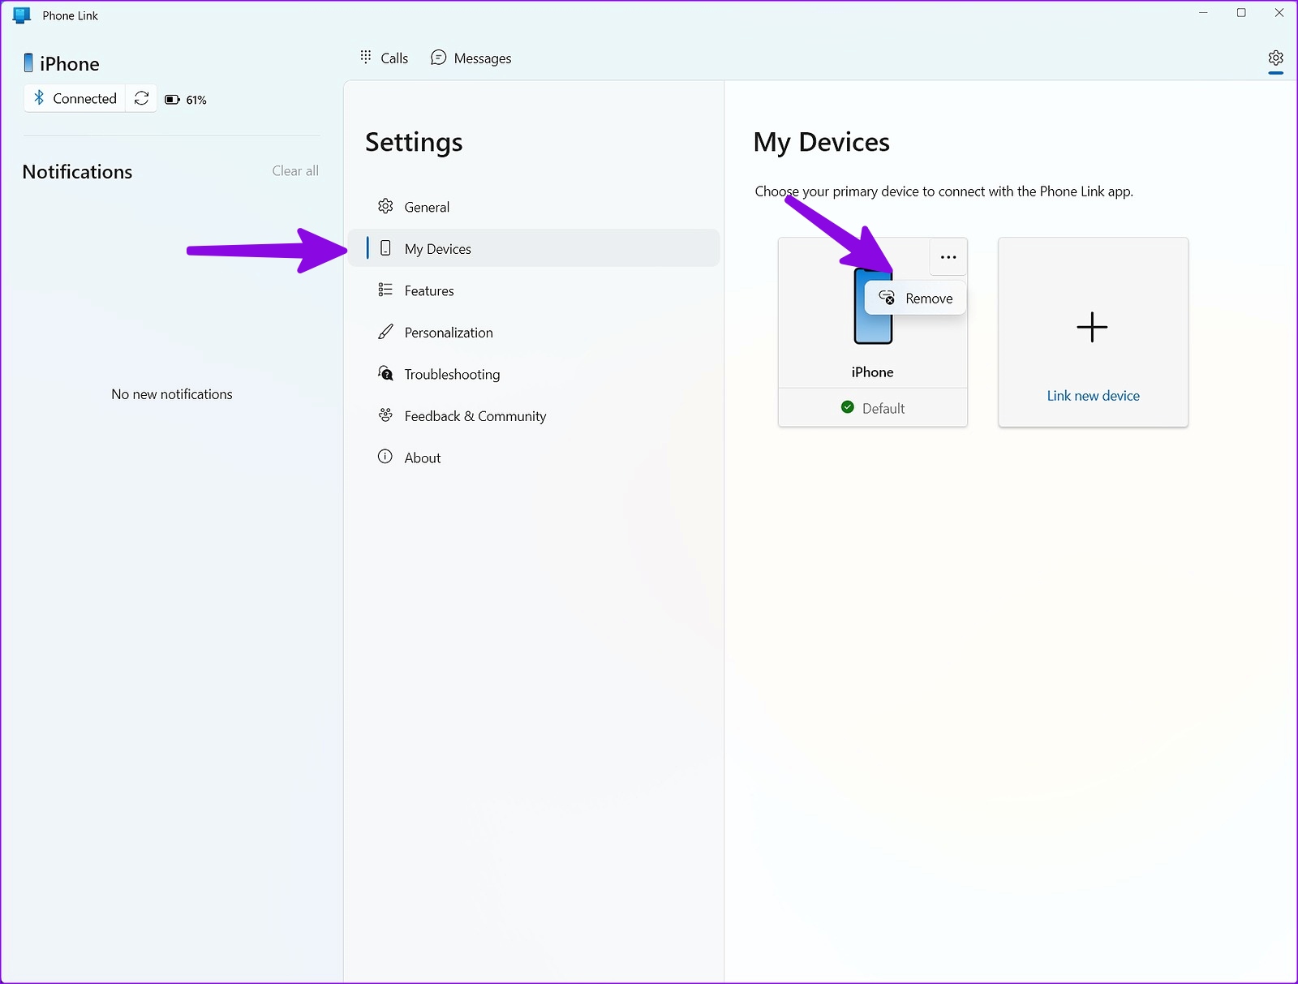Click the Remove unlink icon
This screenshot has height=984, width=1298.
(x=887, y=298)
